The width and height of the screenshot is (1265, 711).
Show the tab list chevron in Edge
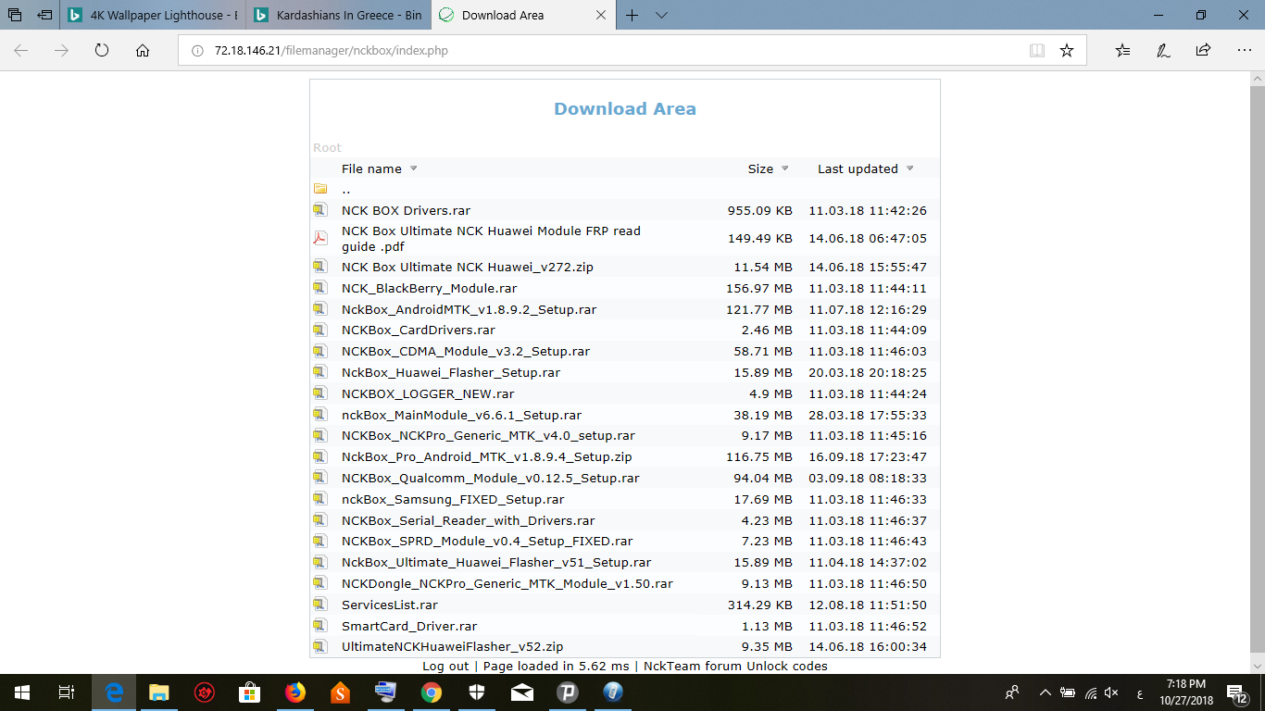pos(661,15)
